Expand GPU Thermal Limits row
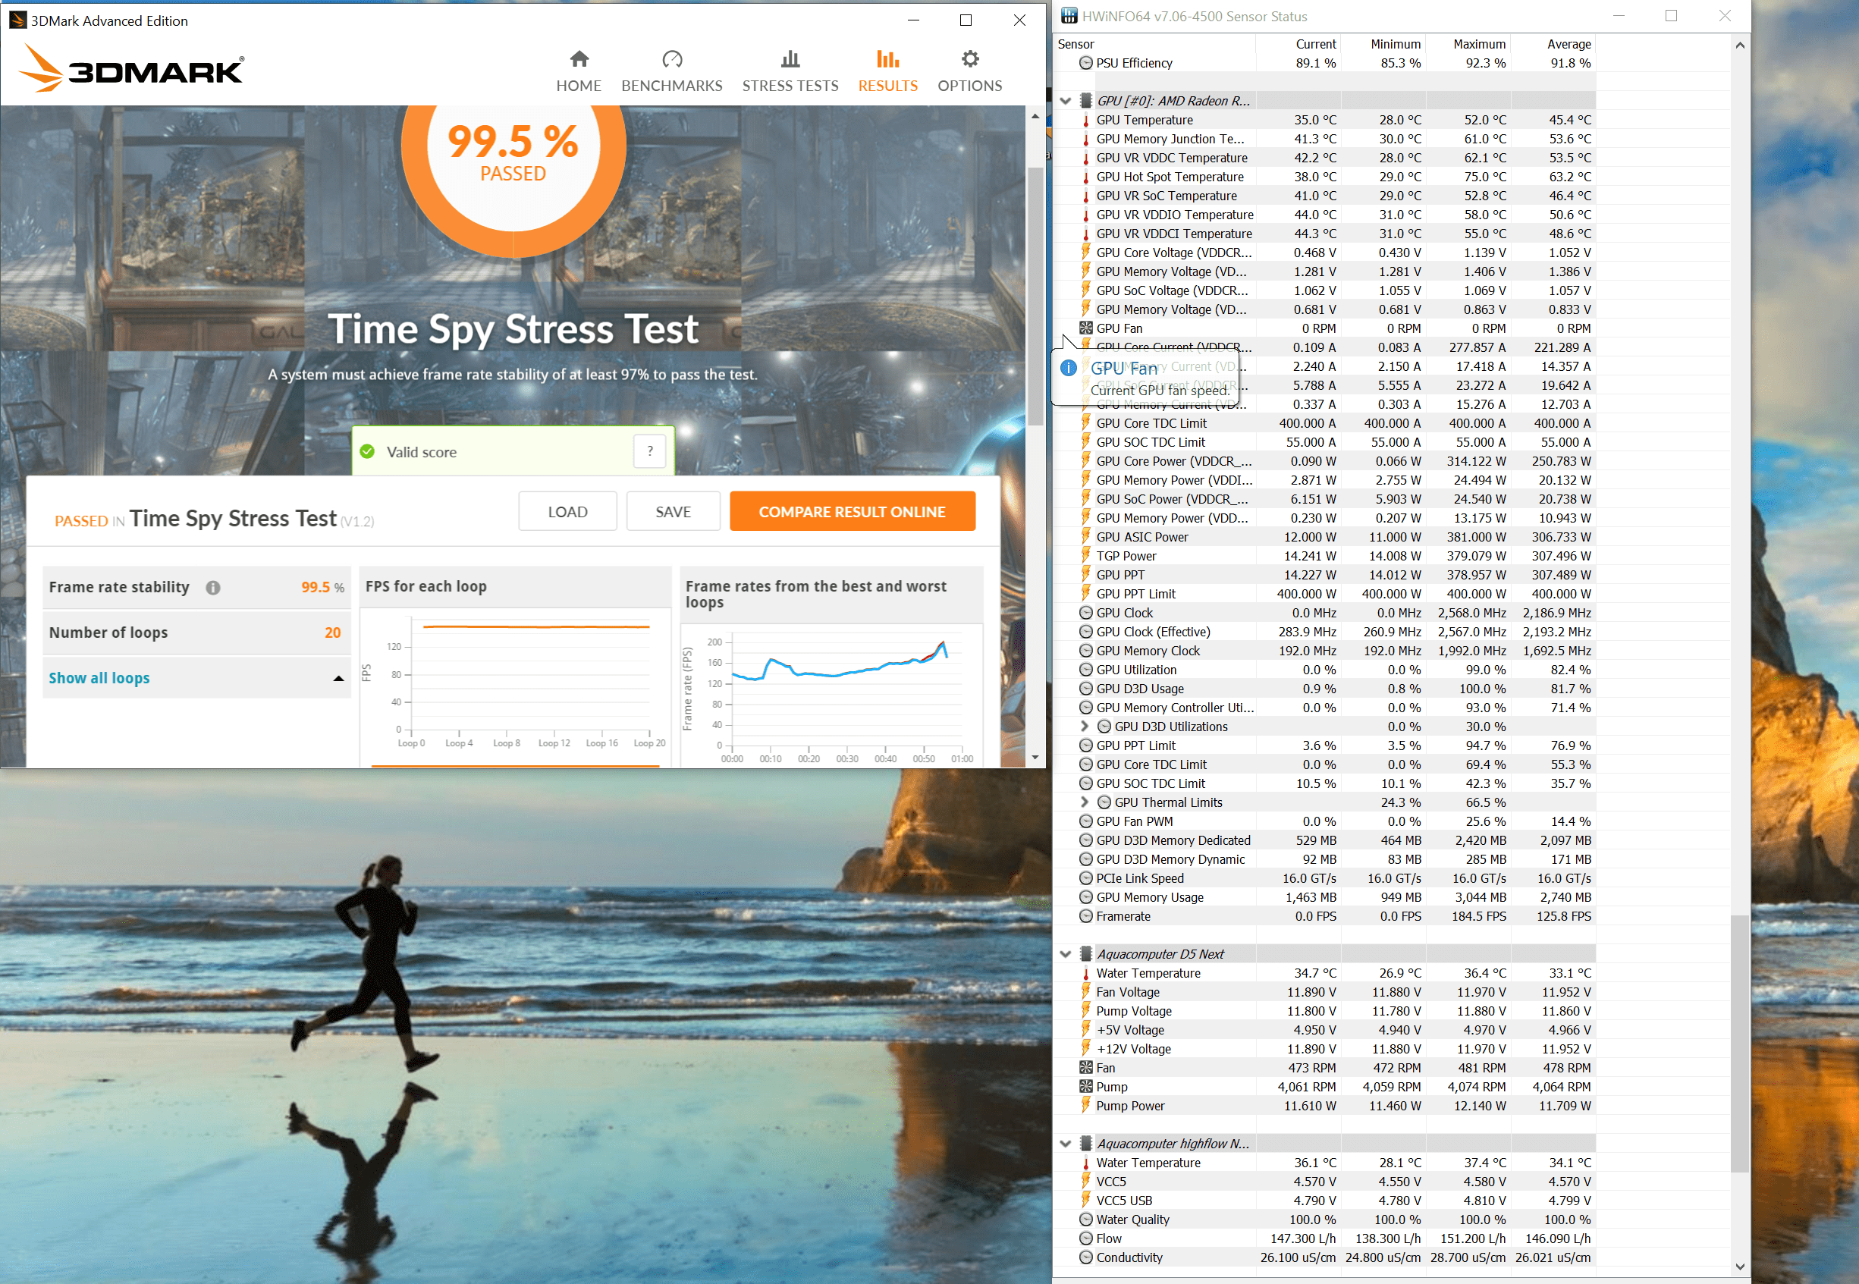 pos(1084,802)
